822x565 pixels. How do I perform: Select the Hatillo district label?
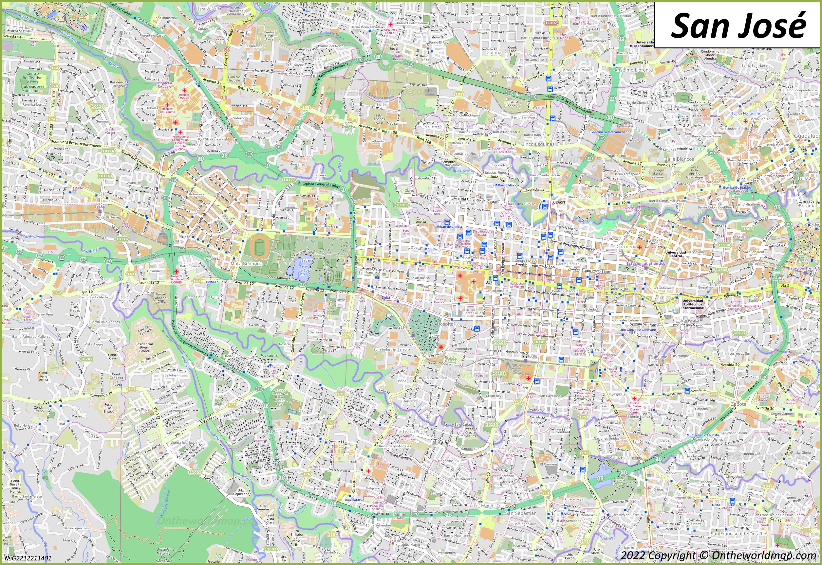(306, 428)
